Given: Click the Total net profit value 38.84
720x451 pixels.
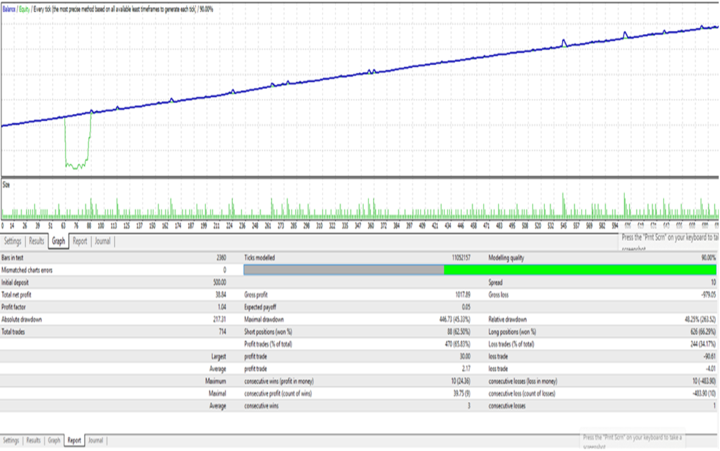Looking at the screenshot, I should [x=221, y=295].
